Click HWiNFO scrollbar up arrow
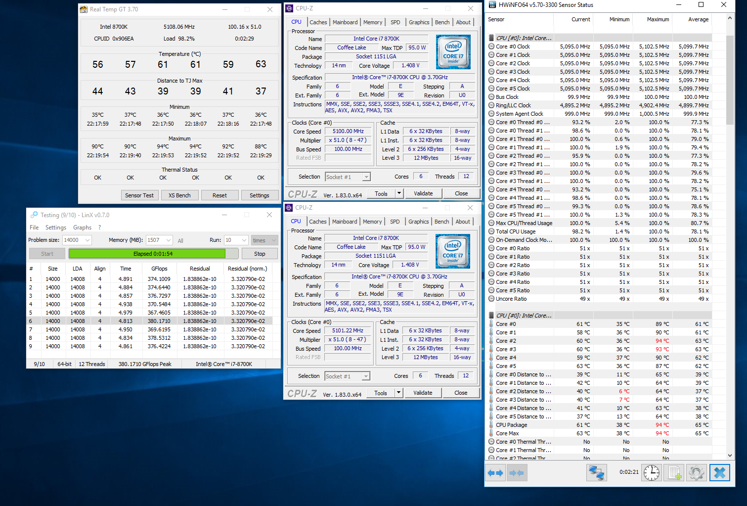 pos(730,18)
